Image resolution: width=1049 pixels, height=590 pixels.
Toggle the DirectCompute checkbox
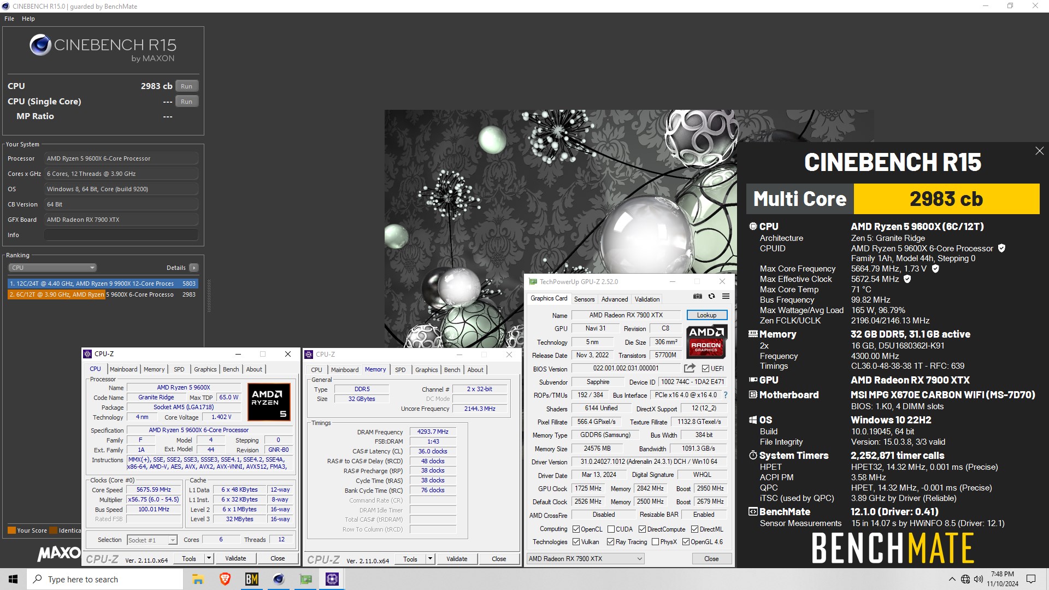click(642, 529)
